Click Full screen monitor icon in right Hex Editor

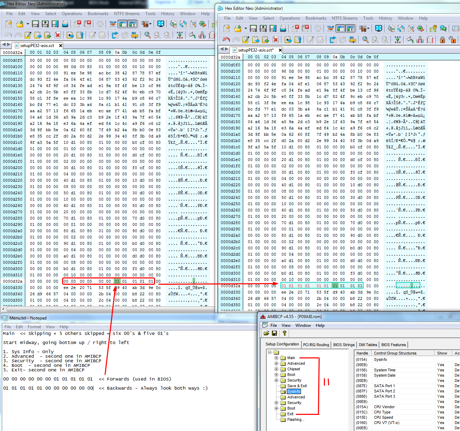coord(379,28)
